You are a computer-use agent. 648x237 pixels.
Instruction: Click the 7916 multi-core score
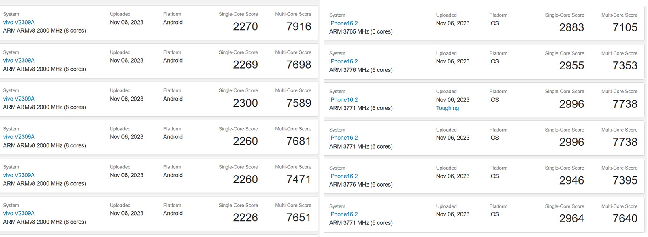tap(298, 27)
